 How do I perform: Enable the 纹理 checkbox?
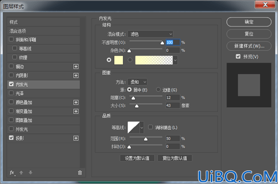[15, 57]
